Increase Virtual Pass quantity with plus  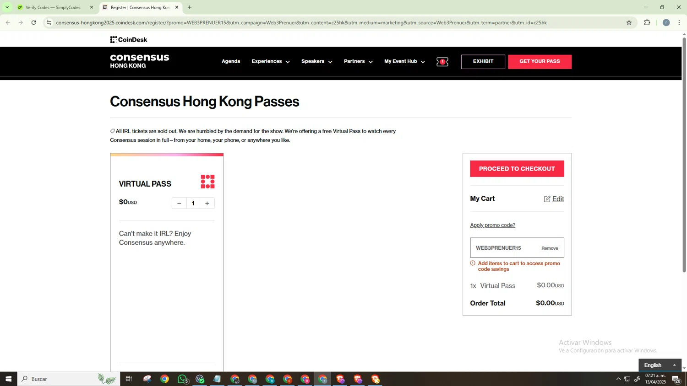coord(207,203)
